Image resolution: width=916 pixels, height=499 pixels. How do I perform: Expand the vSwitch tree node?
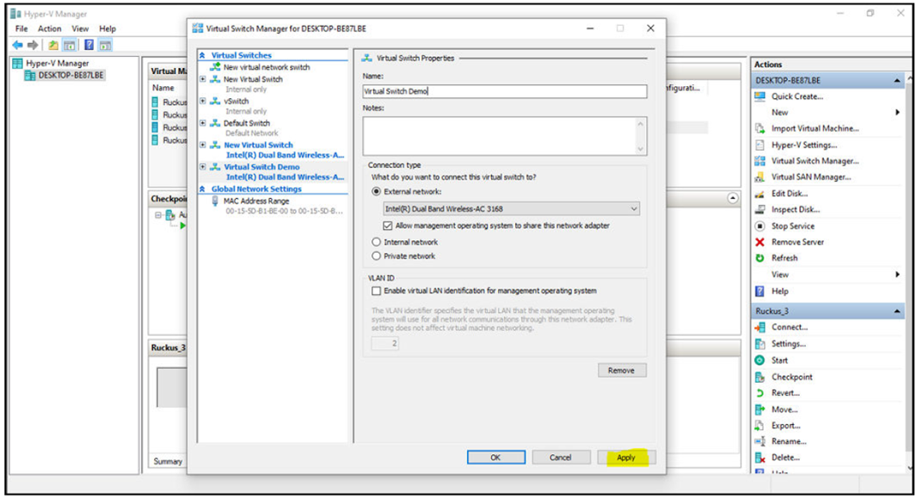click(203, 101)
